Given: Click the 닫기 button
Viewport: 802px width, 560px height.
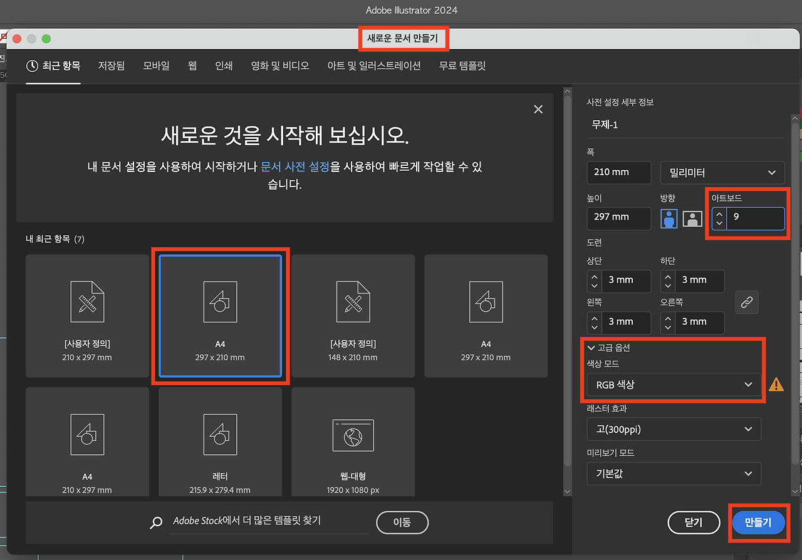Looking at the screenshot, I should point(694,523).
